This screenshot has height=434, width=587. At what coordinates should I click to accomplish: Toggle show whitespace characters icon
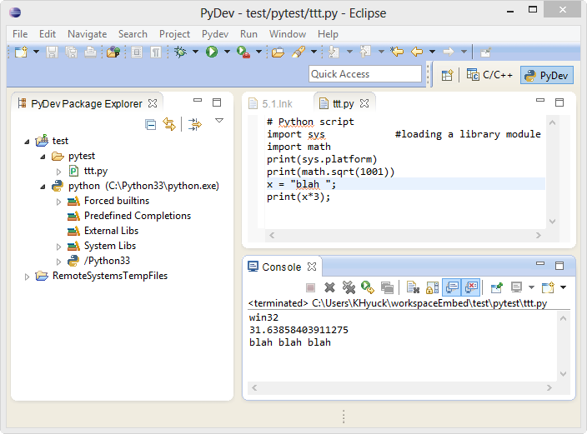pyautogui.click(x=156, y=52)
